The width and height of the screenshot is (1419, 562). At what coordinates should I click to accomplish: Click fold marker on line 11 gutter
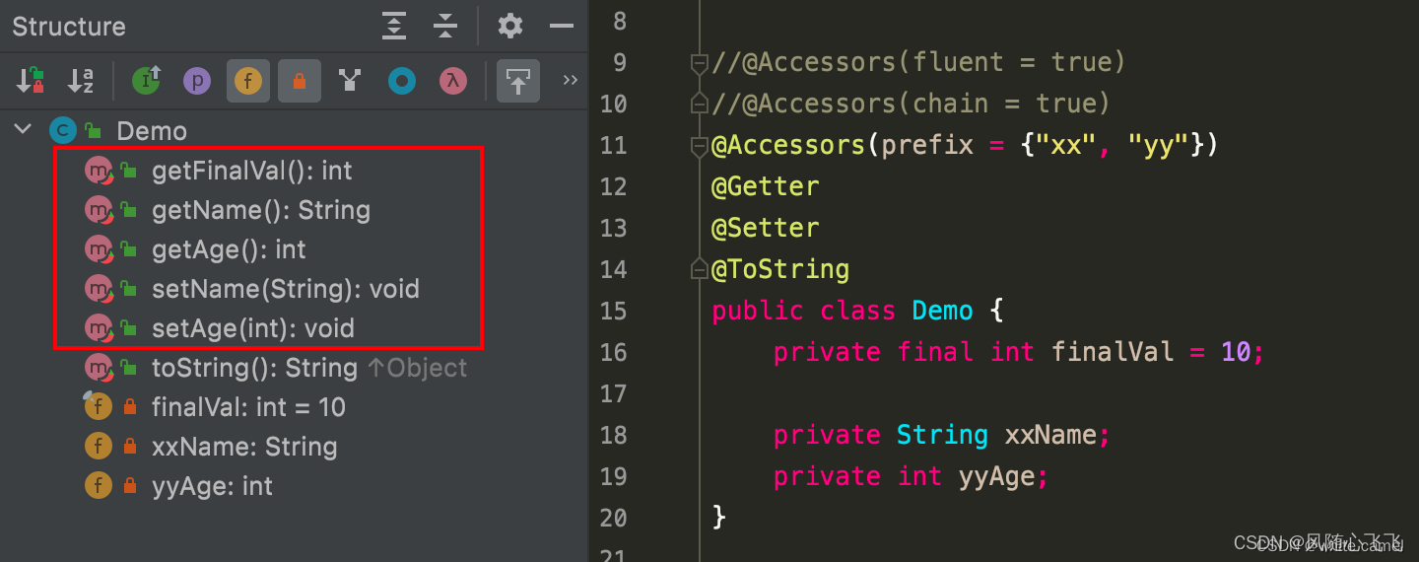(699, 146)
